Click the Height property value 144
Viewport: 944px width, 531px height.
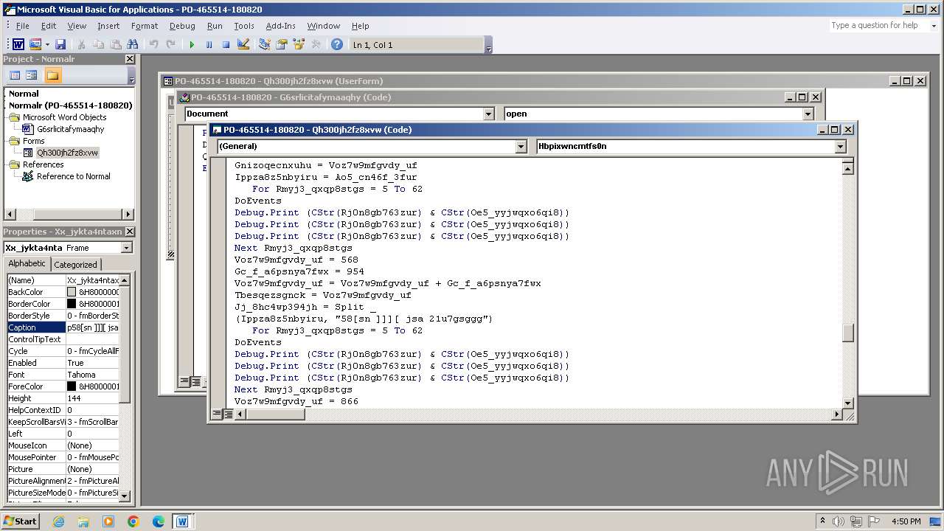tap(92, 398)
